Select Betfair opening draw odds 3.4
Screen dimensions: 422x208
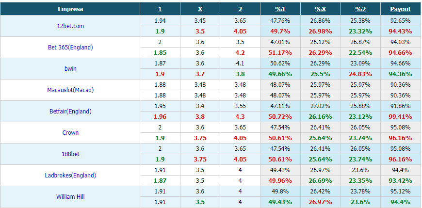coord(200,106)
